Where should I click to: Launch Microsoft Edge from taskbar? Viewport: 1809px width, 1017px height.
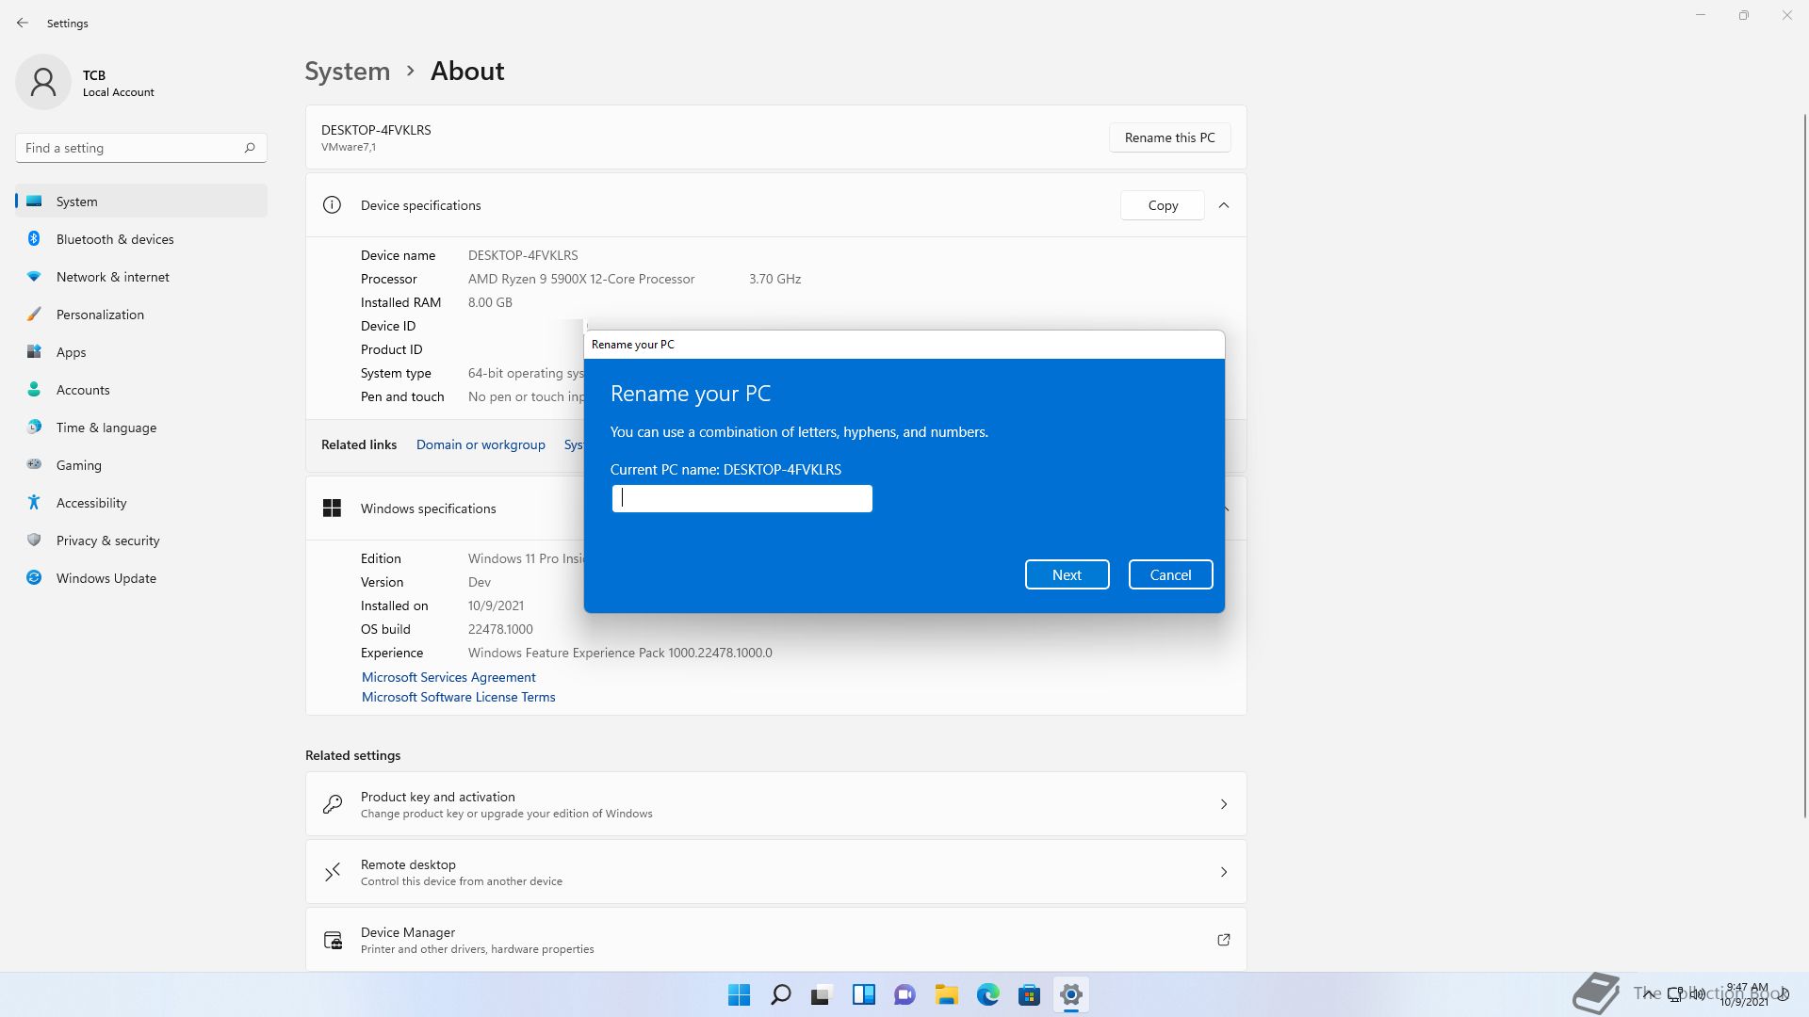point(988,994)
